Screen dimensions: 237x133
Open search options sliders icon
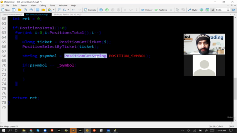pos(213,10)
